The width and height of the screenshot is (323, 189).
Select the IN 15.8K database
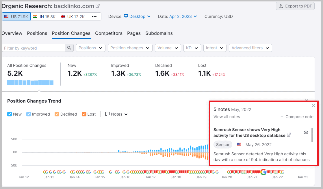pyautogui.click(x=44, y=17)
